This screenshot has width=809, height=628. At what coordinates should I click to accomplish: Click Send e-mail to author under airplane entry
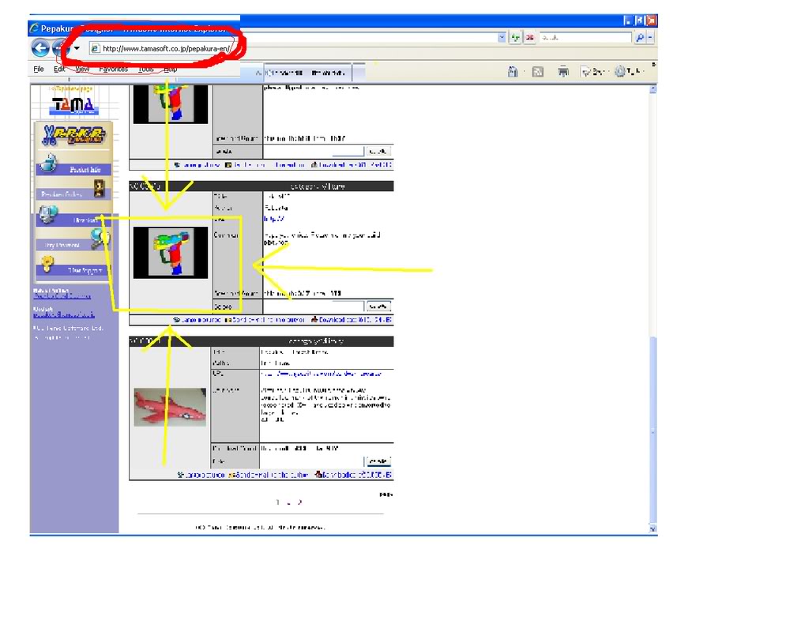(x=269, y=475)
